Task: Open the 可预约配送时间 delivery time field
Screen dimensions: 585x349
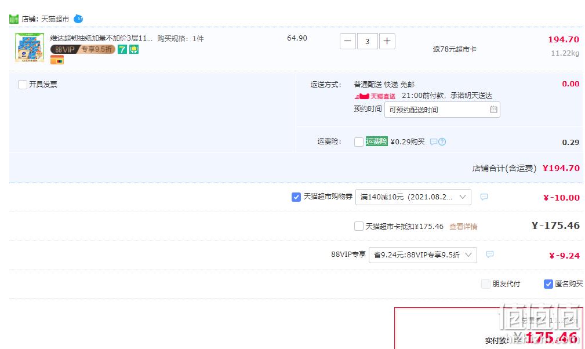Action: 442,110
